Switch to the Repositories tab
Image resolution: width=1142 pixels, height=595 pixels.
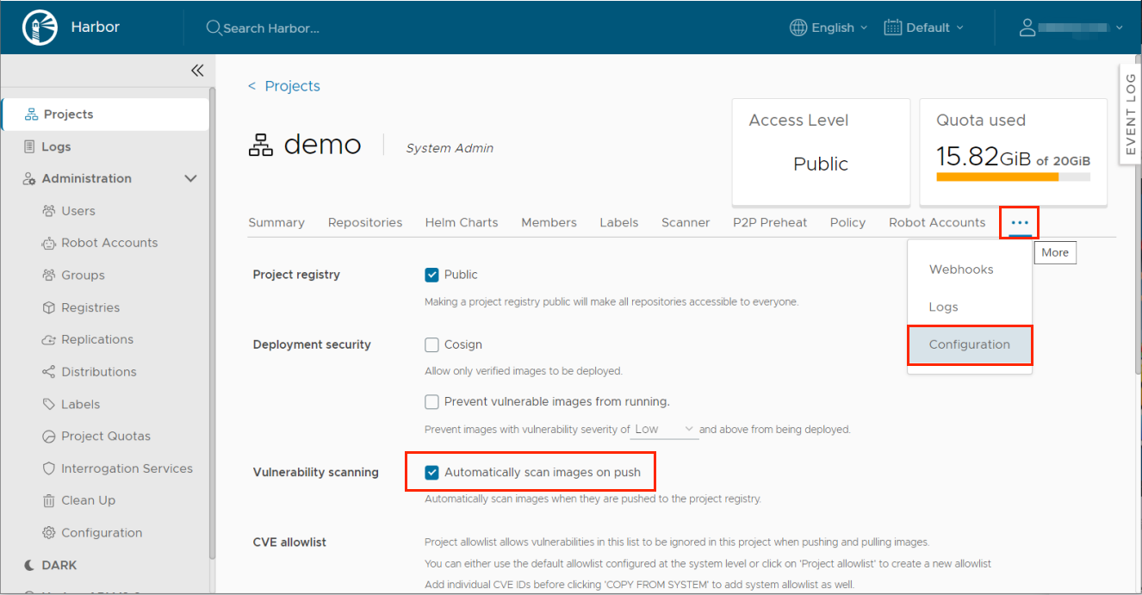click(364, 222)
